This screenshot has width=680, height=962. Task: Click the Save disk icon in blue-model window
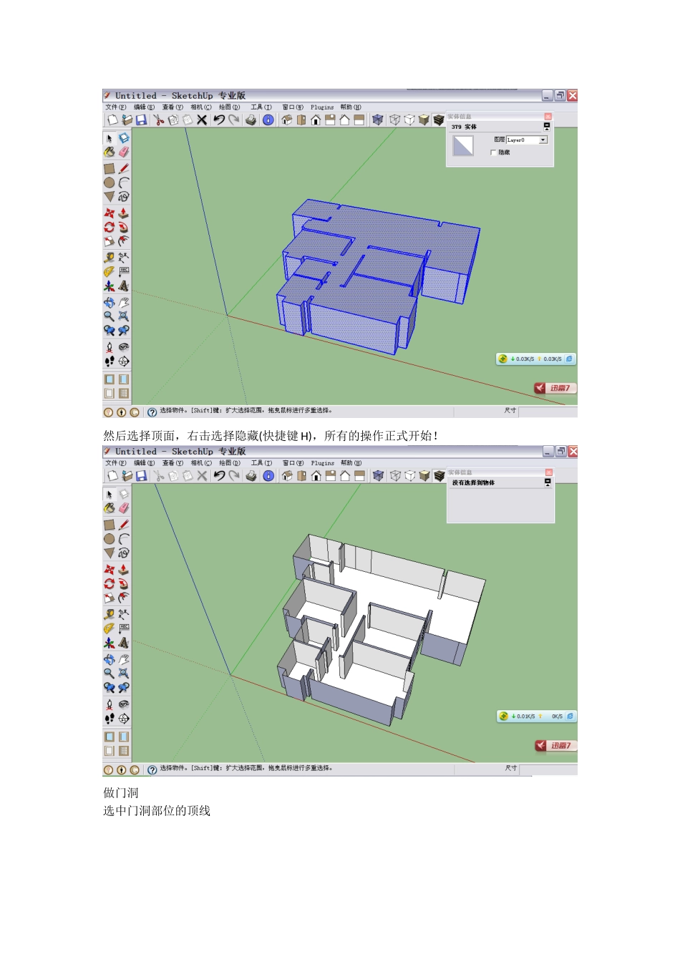[141, 120]
